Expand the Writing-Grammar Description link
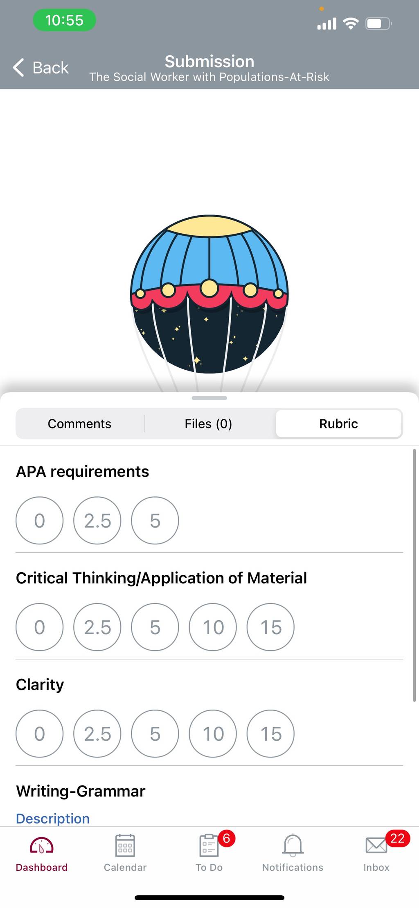 pos(53,819)
